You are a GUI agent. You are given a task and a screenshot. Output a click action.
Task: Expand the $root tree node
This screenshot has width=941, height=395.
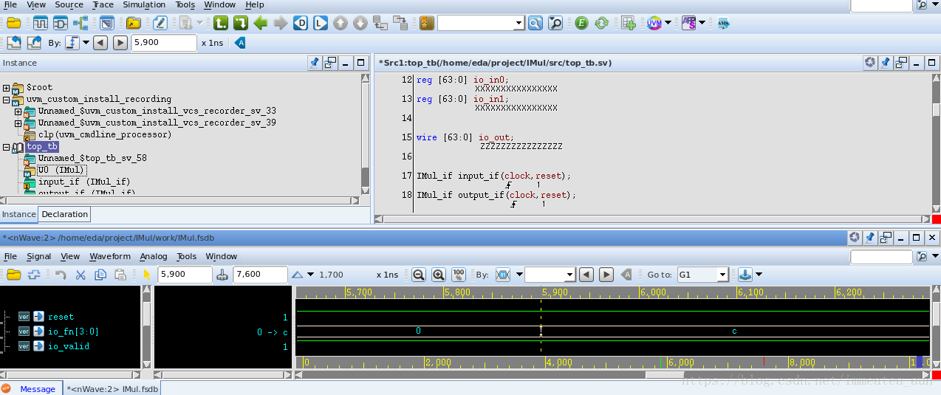point(7,88)
